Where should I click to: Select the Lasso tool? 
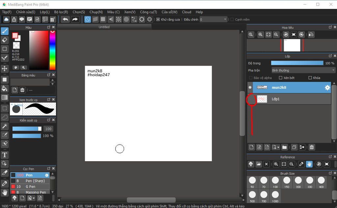tap(5, 117)
